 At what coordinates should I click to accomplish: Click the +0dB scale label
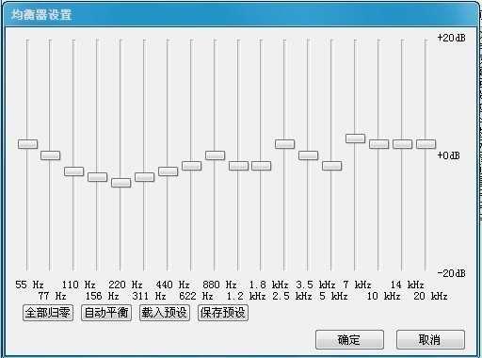pyautogui.click(x=449, y=155)
